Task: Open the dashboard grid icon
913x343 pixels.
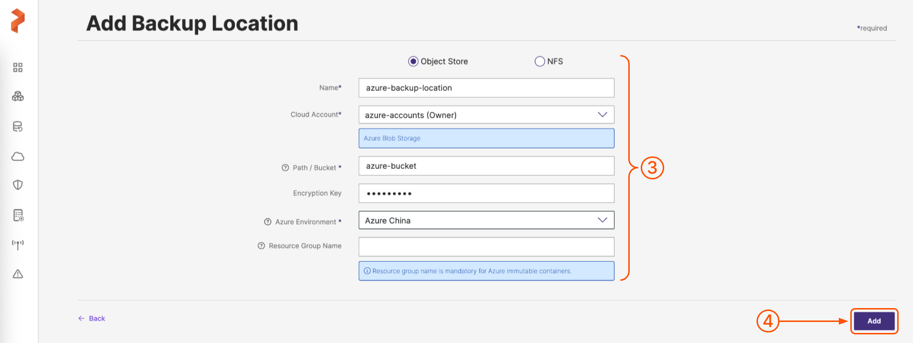Action: 18,67
